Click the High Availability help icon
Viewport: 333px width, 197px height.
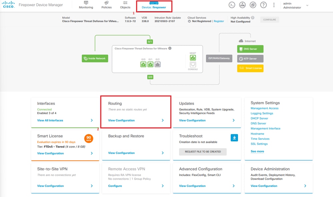click(x=253, y=18)
